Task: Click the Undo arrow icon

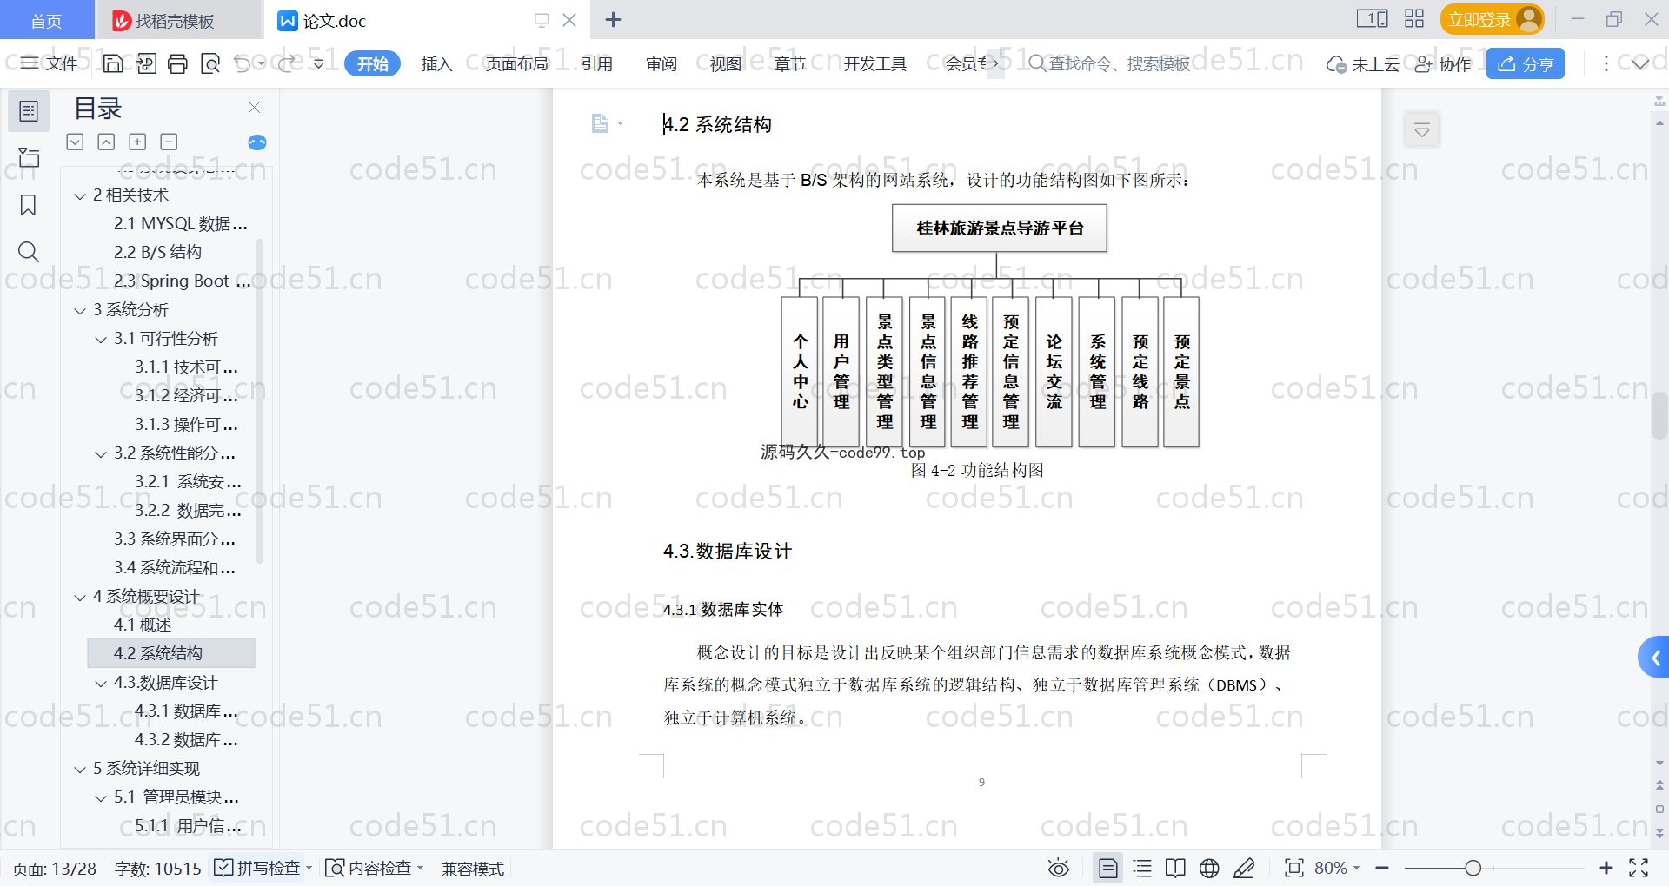Action: (x=243, y=63)
